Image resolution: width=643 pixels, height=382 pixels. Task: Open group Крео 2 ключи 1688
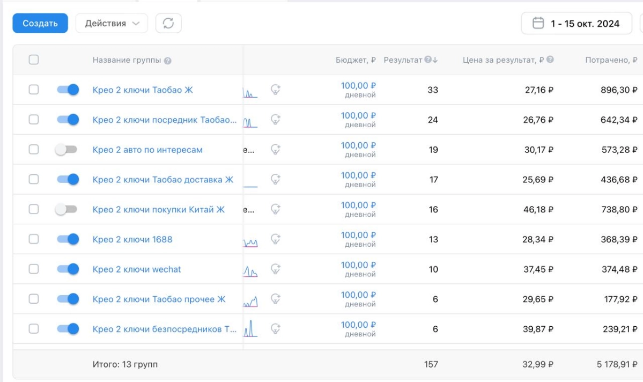click(132, 240)
